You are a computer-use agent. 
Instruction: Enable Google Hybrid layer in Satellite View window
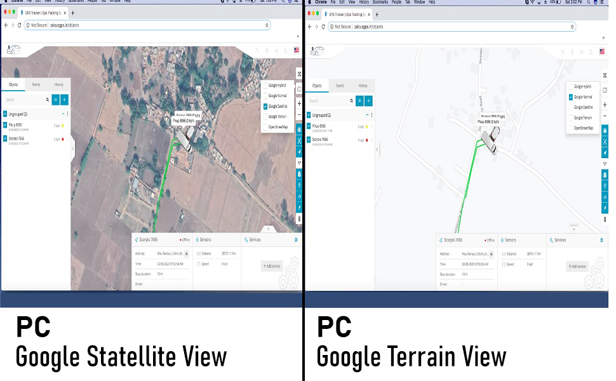click(265, 85)
